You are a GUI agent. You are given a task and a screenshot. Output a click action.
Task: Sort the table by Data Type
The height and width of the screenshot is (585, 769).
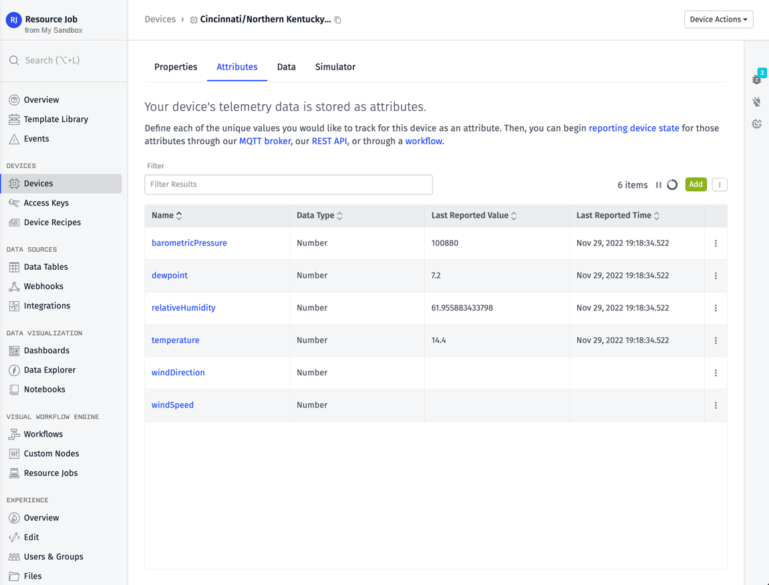(319, 216)
